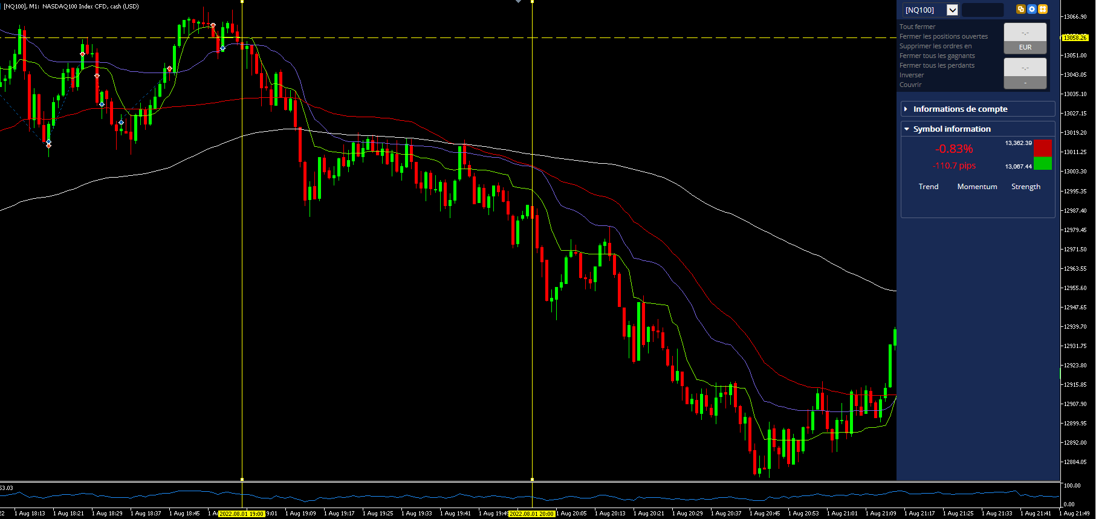Click the -0.83% change value

(954, 149)
